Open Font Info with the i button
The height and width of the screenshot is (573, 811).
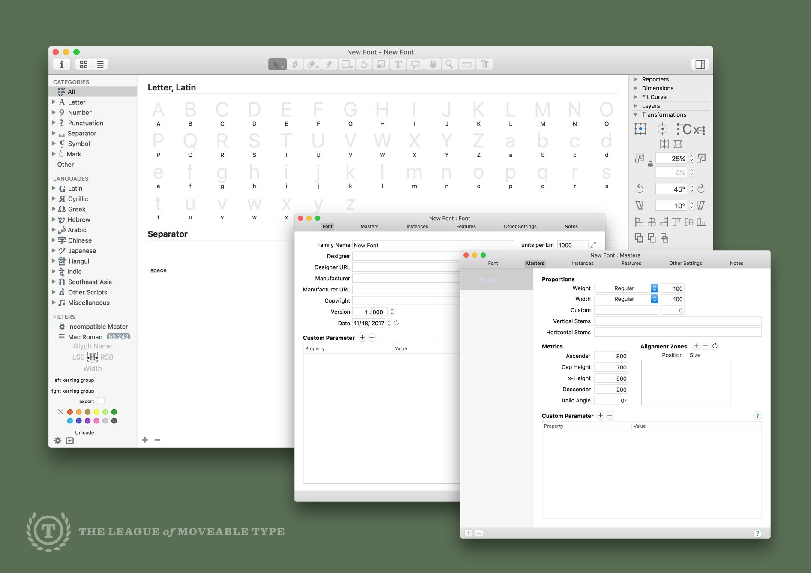(x=62, y=64)
